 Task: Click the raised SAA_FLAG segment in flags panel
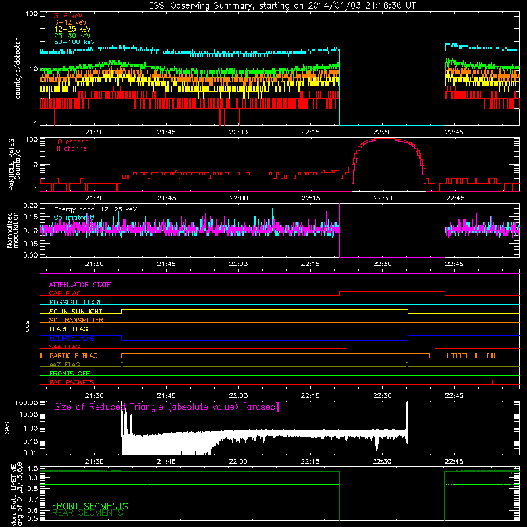391,345
